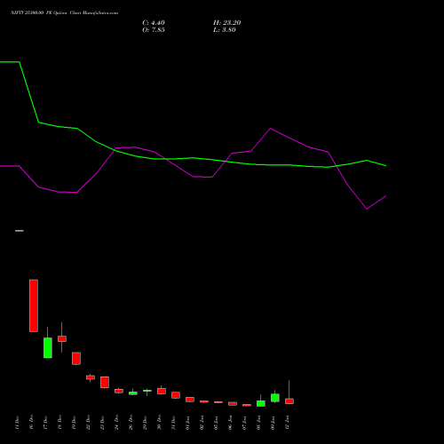Click the 02 Jan date label

[x=202, y=423]
